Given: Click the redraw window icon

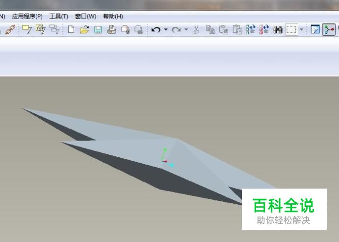Looking at the screenshot, I should point(315,29).
